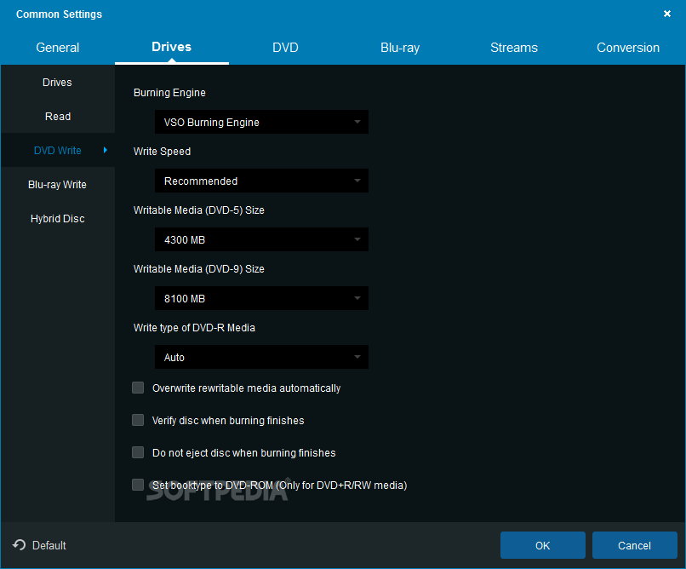The height and width of the screenshot is (569, 686).
Task: Open the DVD-5 media size dropdown
Action: (x=261, y=239)
